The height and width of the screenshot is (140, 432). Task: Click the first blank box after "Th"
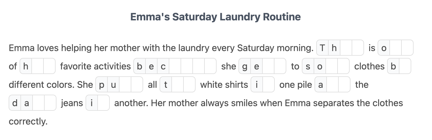pyautogui.click(x=346, y=48)
